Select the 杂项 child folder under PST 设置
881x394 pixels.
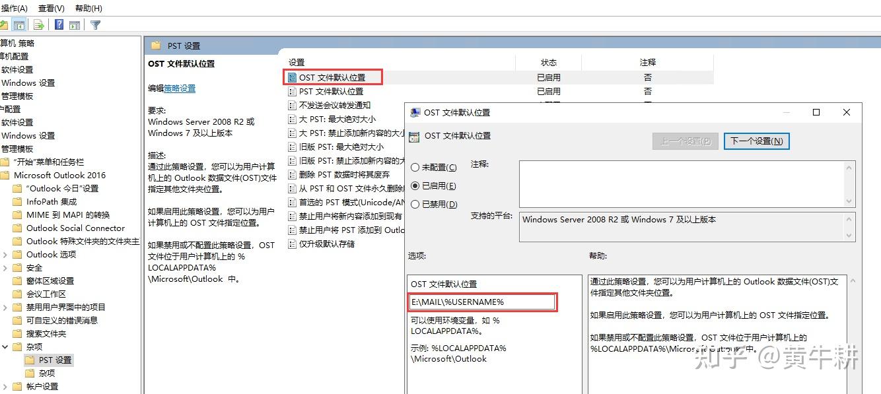click(x=46, y=374)
